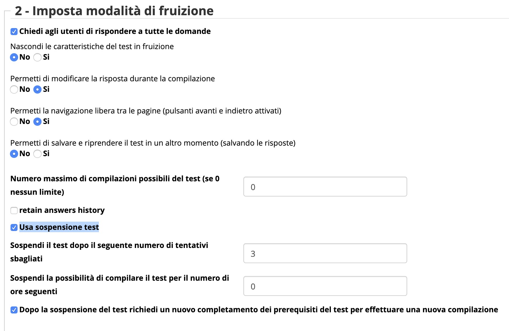This screenshot has width=509, height=331.
Task: Uncheck 'Chiedi agli utenti di rispondere' checkbox
Action: pyautogui.click(x=14, y=32)
